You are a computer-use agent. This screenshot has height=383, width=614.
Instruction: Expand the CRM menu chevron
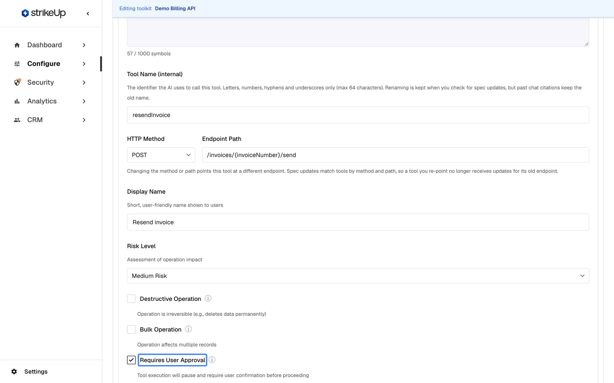pos(84,120)
